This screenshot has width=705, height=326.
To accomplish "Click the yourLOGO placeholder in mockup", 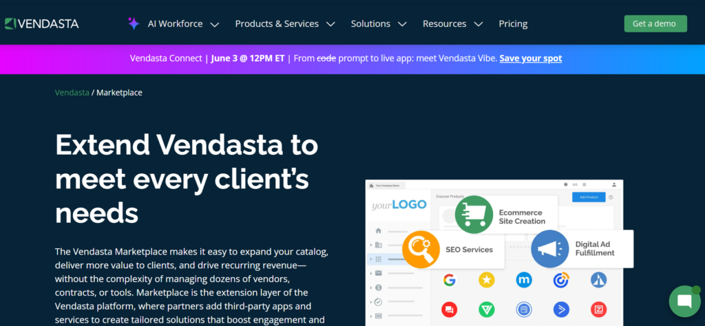I will (x=399, y=205).
